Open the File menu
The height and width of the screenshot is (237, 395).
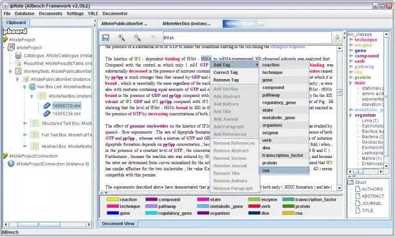(7, 14)
